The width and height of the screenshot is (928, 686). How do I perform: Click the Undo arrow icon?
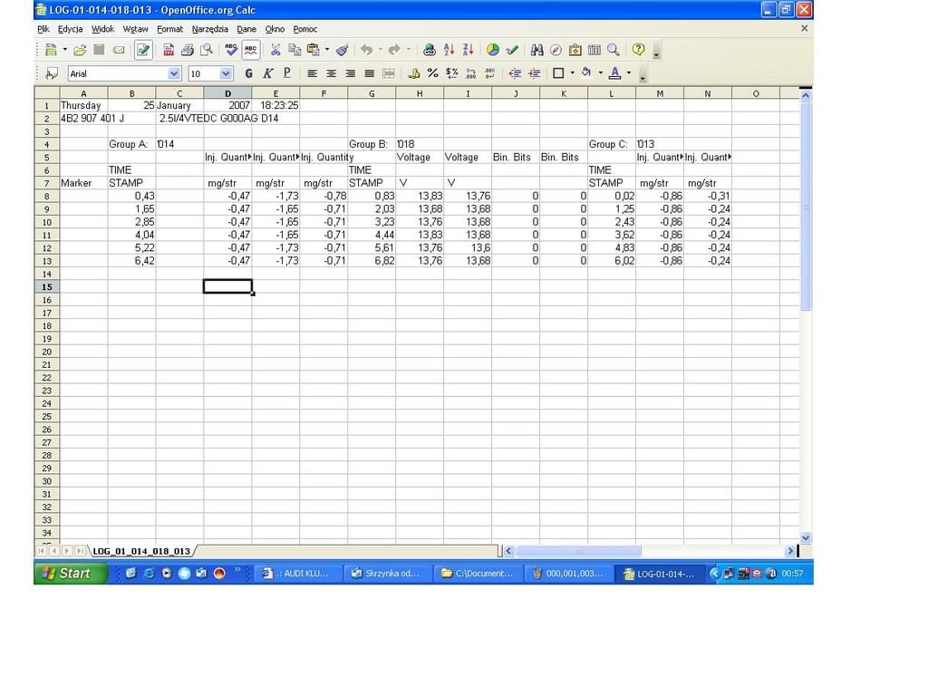pyautogui.click(x=367, y=50)
